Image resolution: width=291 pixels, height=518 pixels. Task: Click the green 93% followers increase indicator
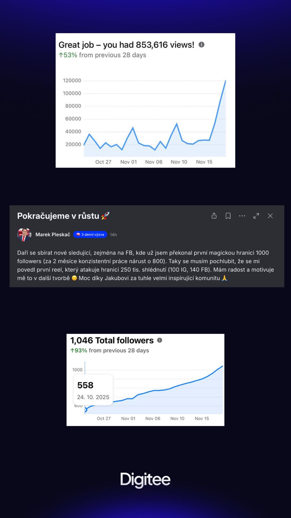pyautogui.click(x=79, y=350)
